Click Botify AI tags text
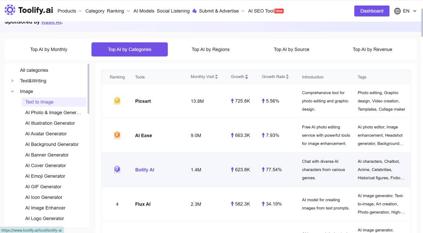The width and height of the screenshot is (423, 233). pos(381,169)
